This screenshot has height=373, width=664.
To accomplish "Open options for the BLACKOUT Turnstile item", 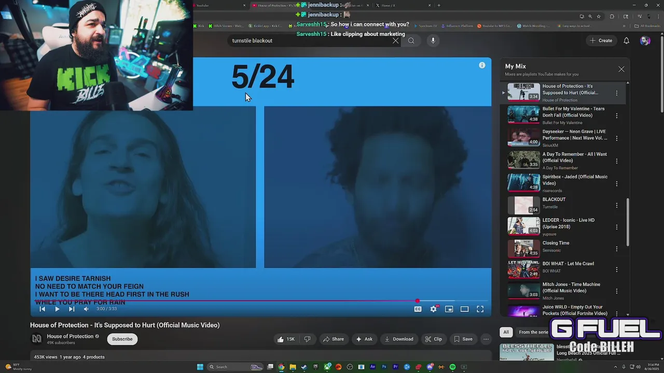I will coord(617,206).
